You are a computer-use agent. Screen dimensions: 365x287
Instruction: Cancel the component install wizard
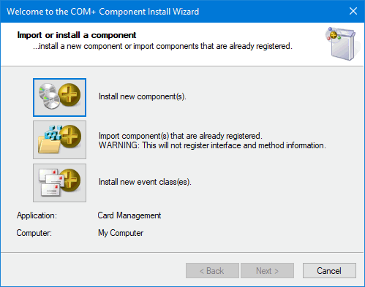tap(329, 270)
